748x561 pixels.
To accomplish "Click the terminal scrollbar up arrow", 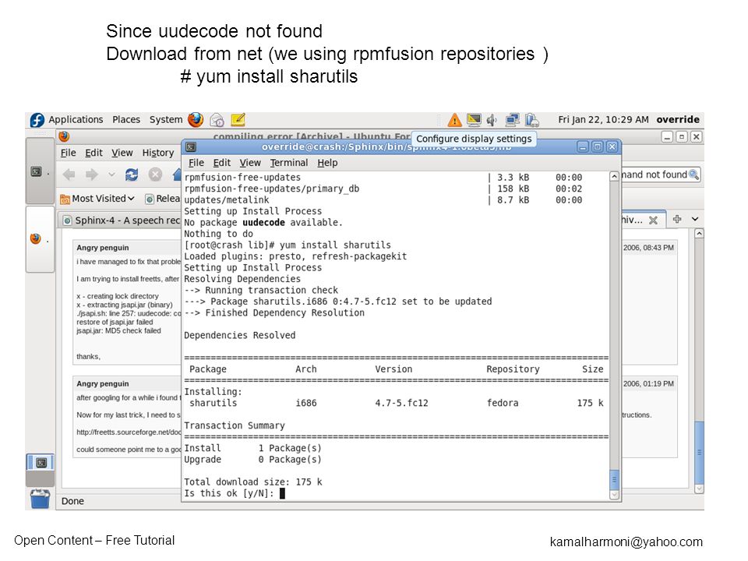I will click(x=615, y=177).
